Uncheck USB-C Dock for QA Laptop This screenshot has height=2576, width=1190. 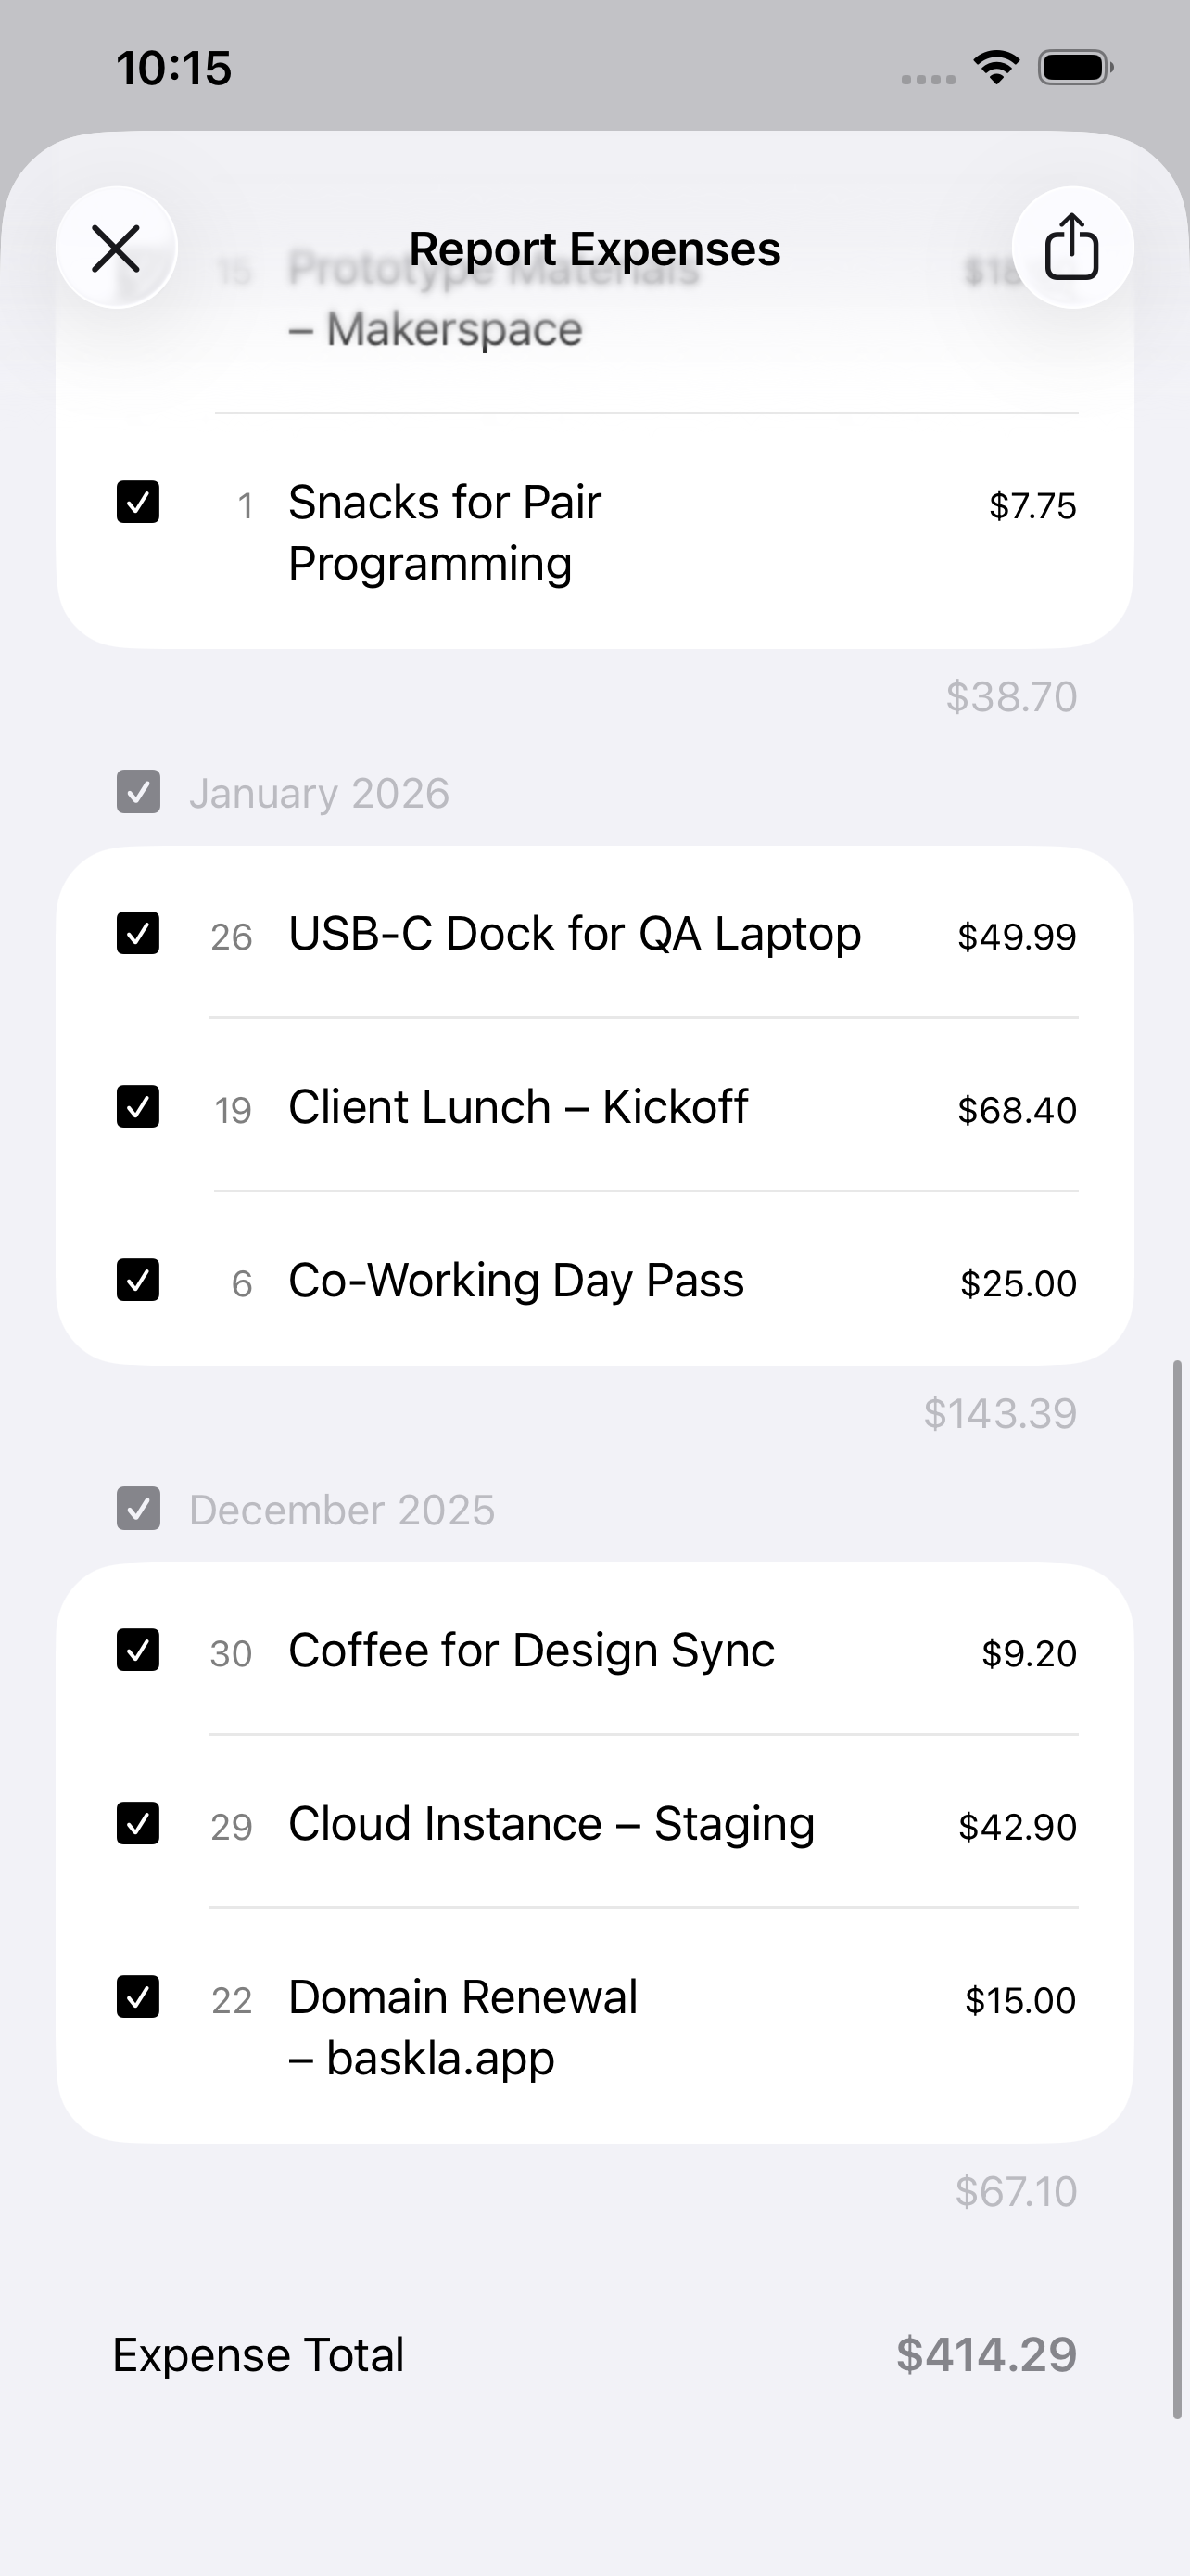(x=138, y=933)
